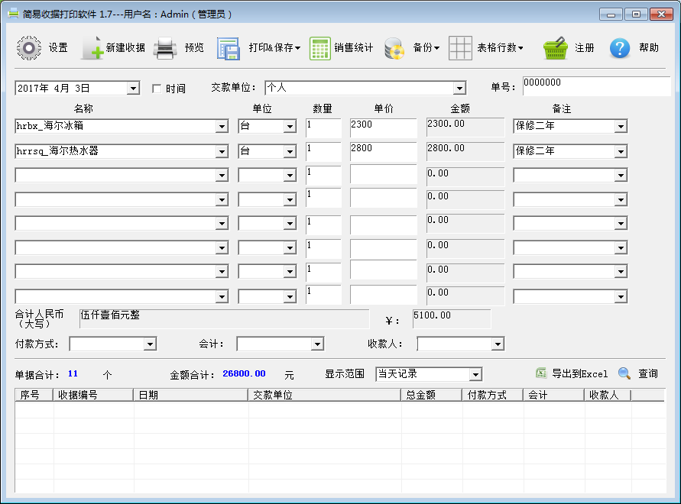The height and width of the screenshot is (504, 681).
Task: Open the 销售统计 calculator icon
Action: [319, 48]
